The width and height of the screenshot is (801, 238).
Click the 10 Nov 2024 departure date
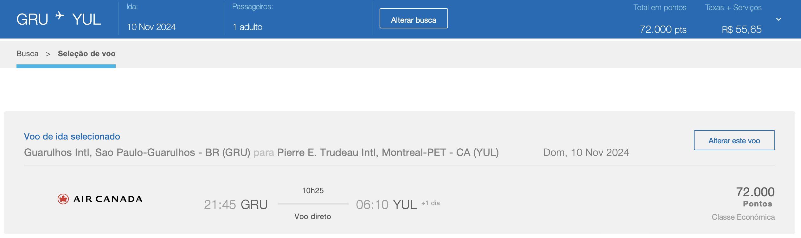tap(151, 27)
